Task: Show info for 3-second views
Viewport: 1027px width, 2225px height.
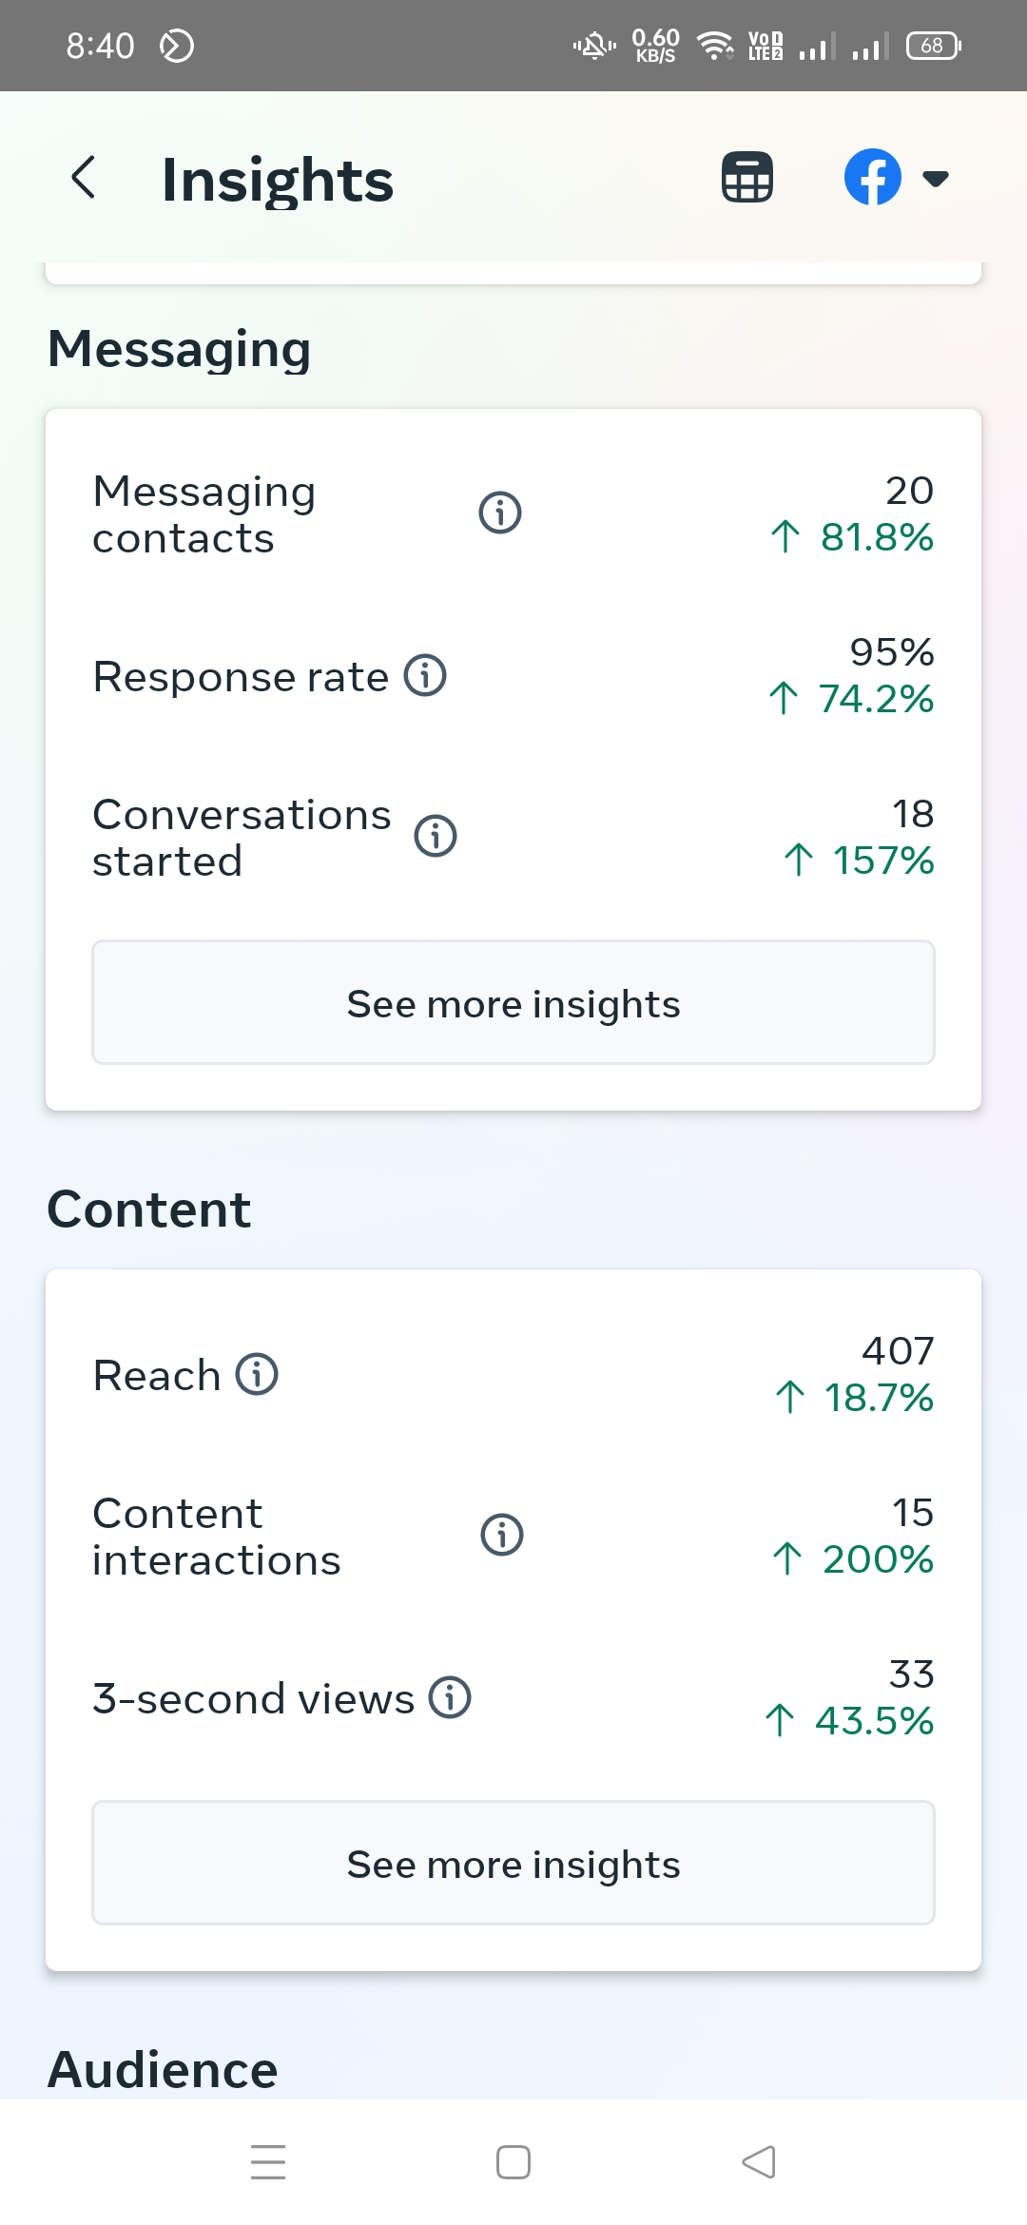Action: (x=450, y=1698)
